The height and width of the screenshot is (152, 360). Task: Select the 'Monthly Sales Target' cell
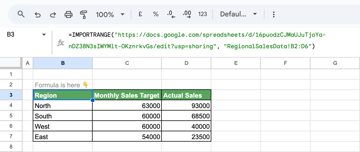[127, 95]
